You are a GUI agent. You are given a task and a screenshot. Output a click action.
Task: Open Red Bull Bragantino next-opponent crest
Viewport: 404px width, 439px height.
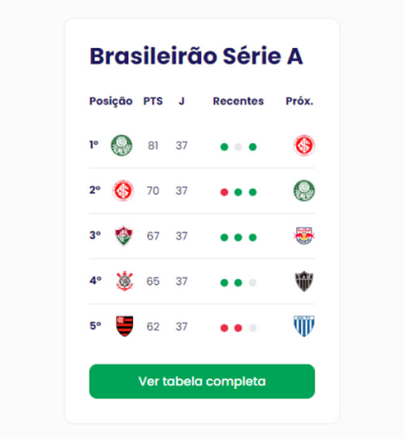coord(305,236)
